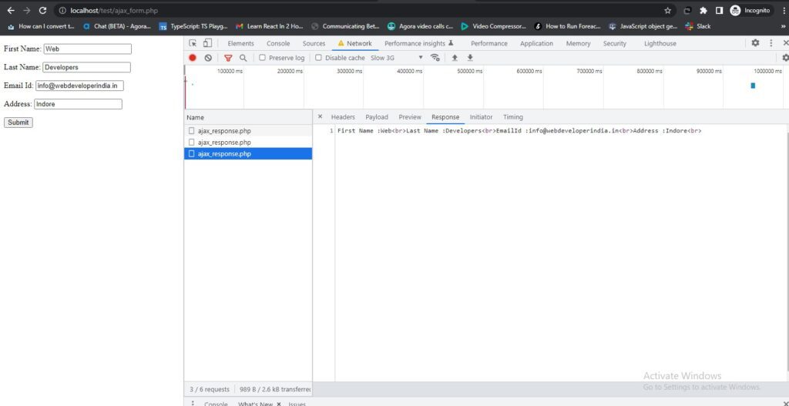Open 'Learn React In 2 Ho...' bookmark

(x=270, y=26)
